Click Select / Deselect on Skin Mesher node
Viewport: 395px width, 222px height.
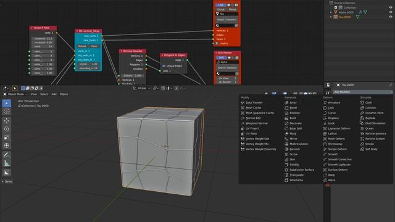[x=227, y=68]
